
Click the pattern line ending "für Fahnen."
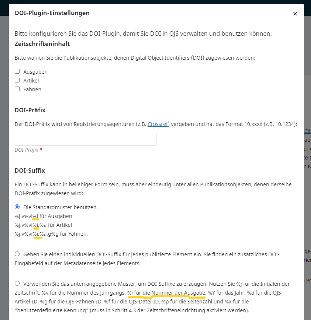[x=51, y=234]
